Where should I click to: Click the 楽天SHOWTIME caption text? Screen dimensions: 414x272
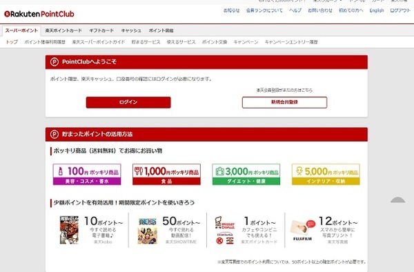(181, 242)
